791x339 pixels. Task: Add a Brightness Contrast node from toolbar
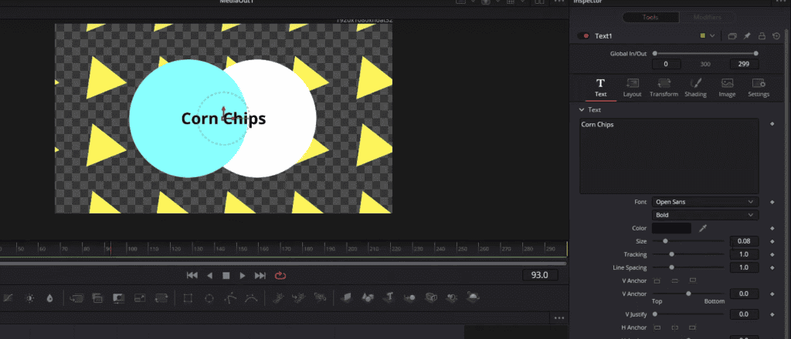coord(30,298)
